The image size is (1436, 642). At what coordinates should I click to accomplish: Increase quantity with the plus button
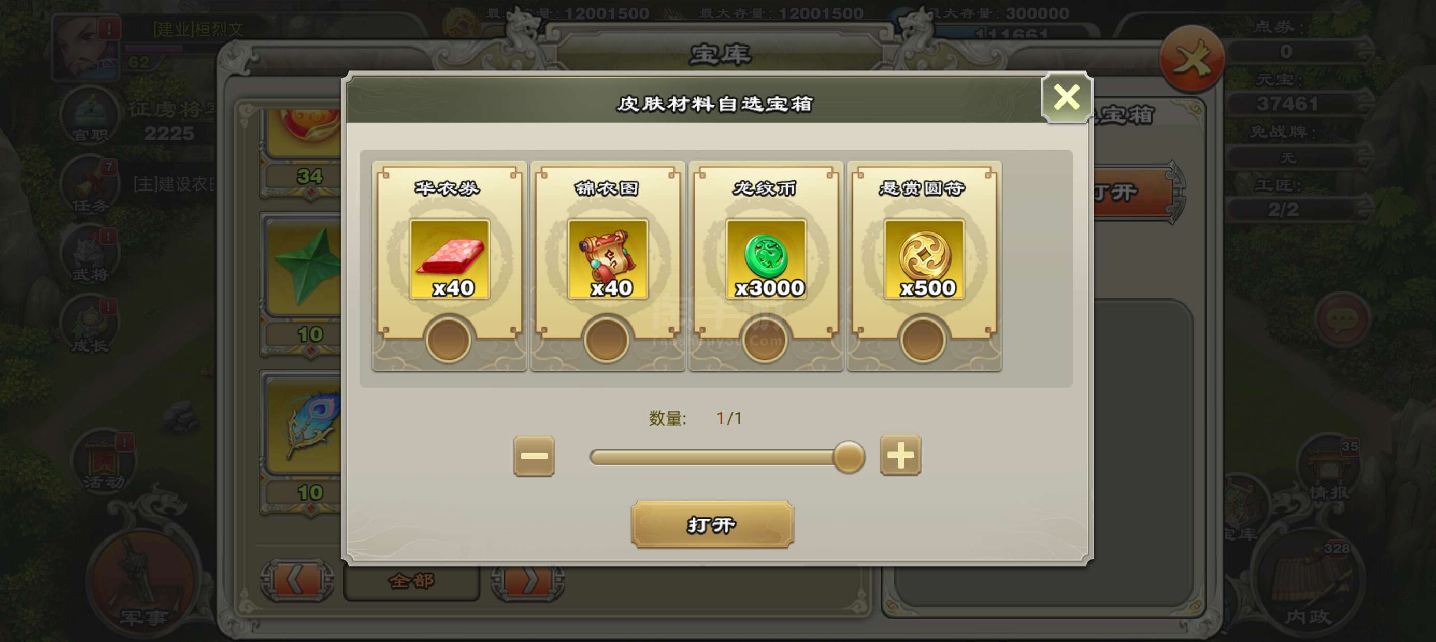(x=900, y=455)
